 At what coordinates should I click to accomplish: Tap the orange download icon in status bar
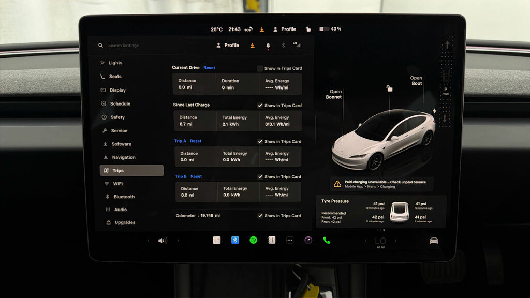(x=262, y=29)
